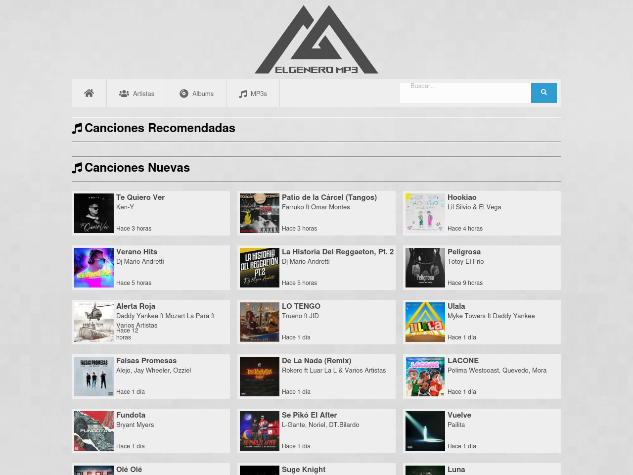633x475 pixels.
Task: Click artist text Bryant Myers
Action: pos(135,425)
